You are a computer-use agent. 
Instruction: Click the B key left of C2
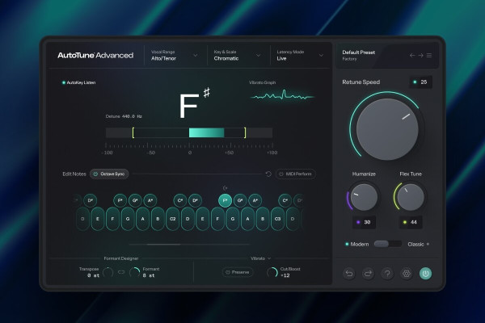coord(158,219)
